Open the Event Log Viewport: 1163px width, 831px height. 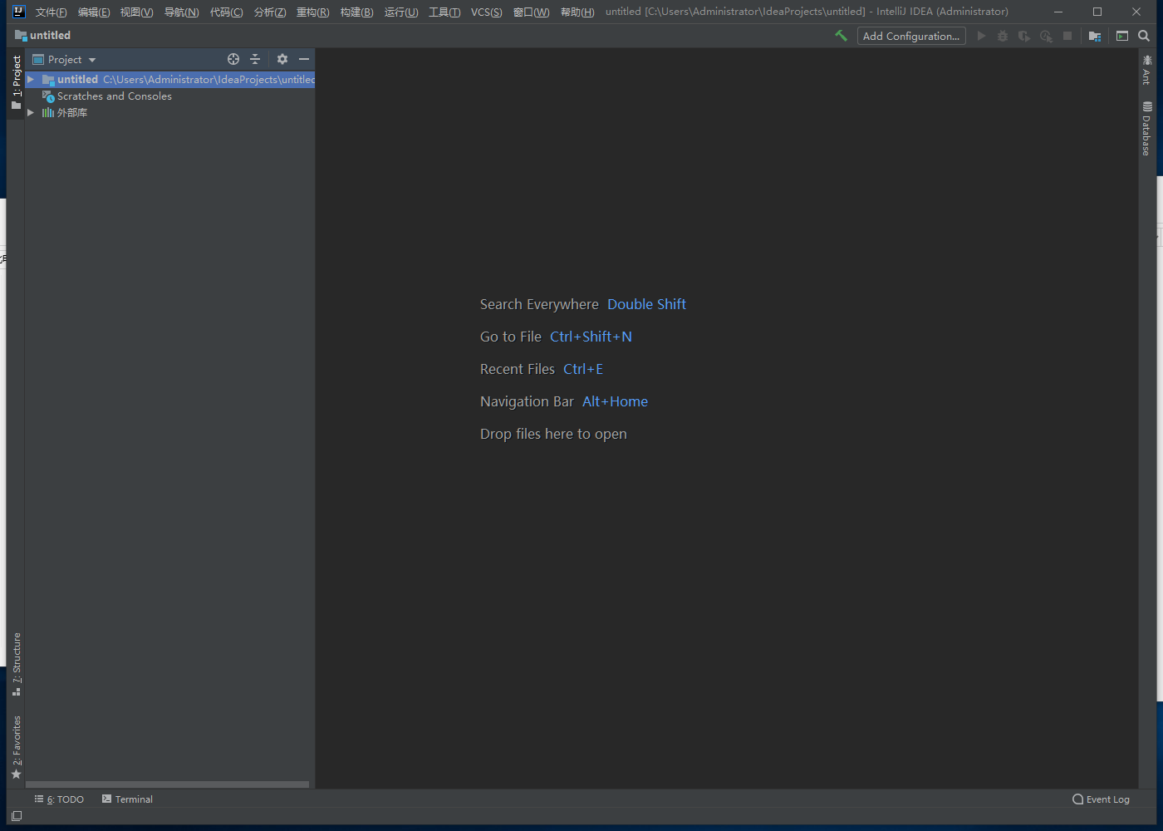1101,799
